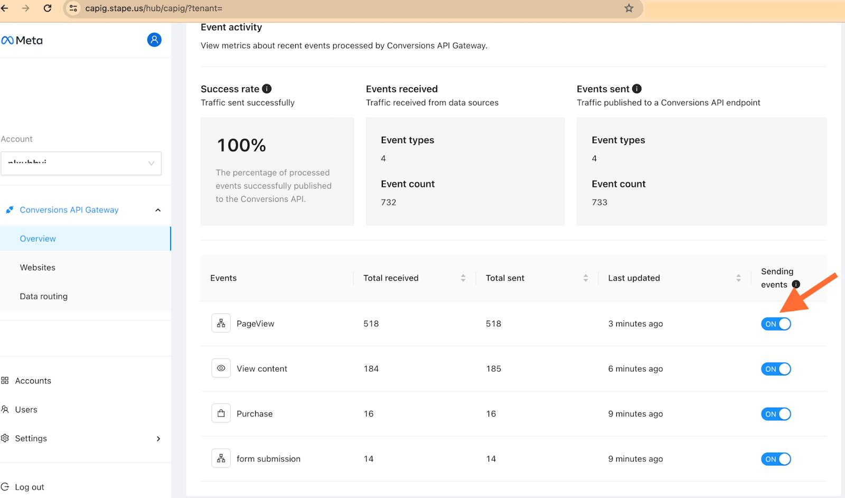Bookmark page with star icon

[x=628, y=8]
